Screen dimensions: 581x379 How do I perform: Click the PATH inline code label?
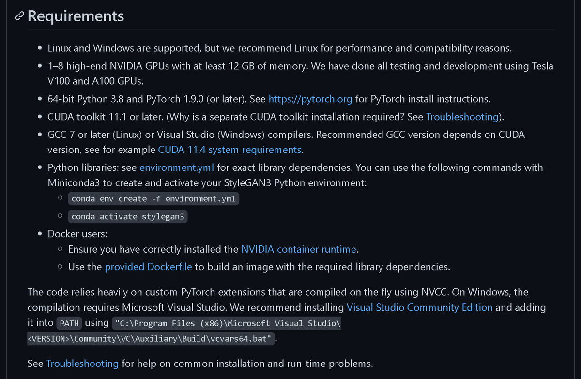click(x=69, y=323)
